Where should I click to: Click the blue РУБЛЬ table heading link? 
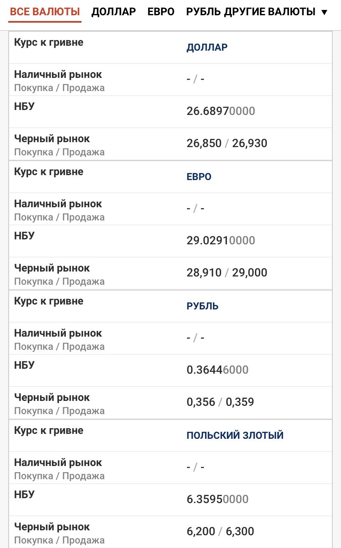pyautogui.click(x=203, y=306)
